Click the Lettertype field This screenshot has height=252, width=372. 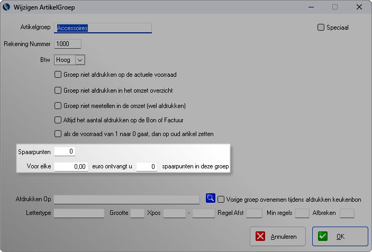[79, 213]
